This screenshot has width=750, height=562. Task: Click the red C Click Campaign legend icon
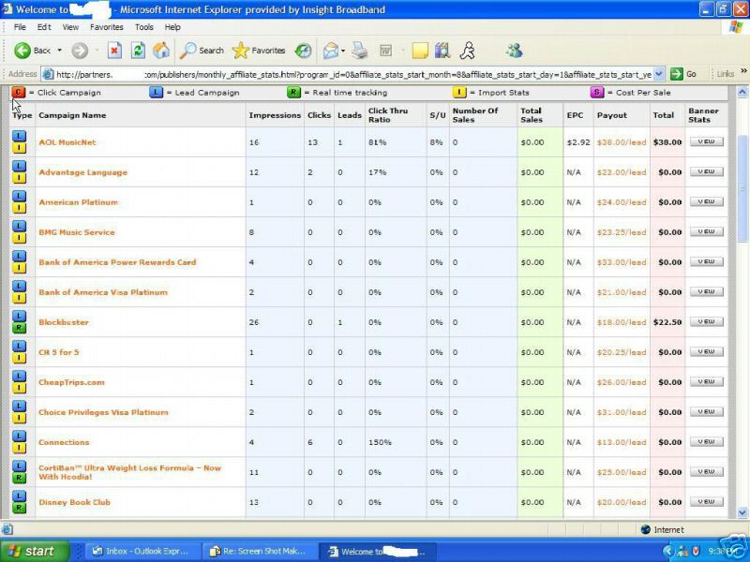tap(18, 92)
